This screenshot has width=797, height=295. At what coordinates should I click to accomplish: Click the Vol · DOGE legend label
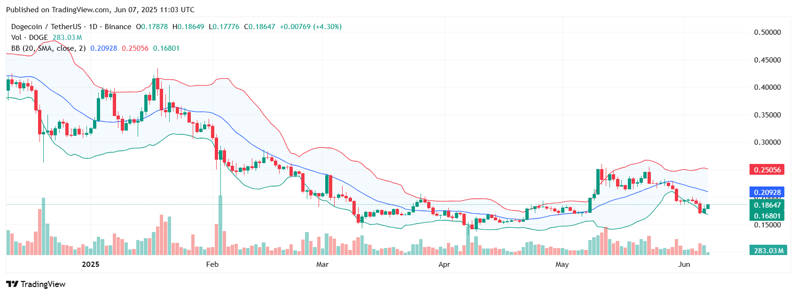coord(30,38)
